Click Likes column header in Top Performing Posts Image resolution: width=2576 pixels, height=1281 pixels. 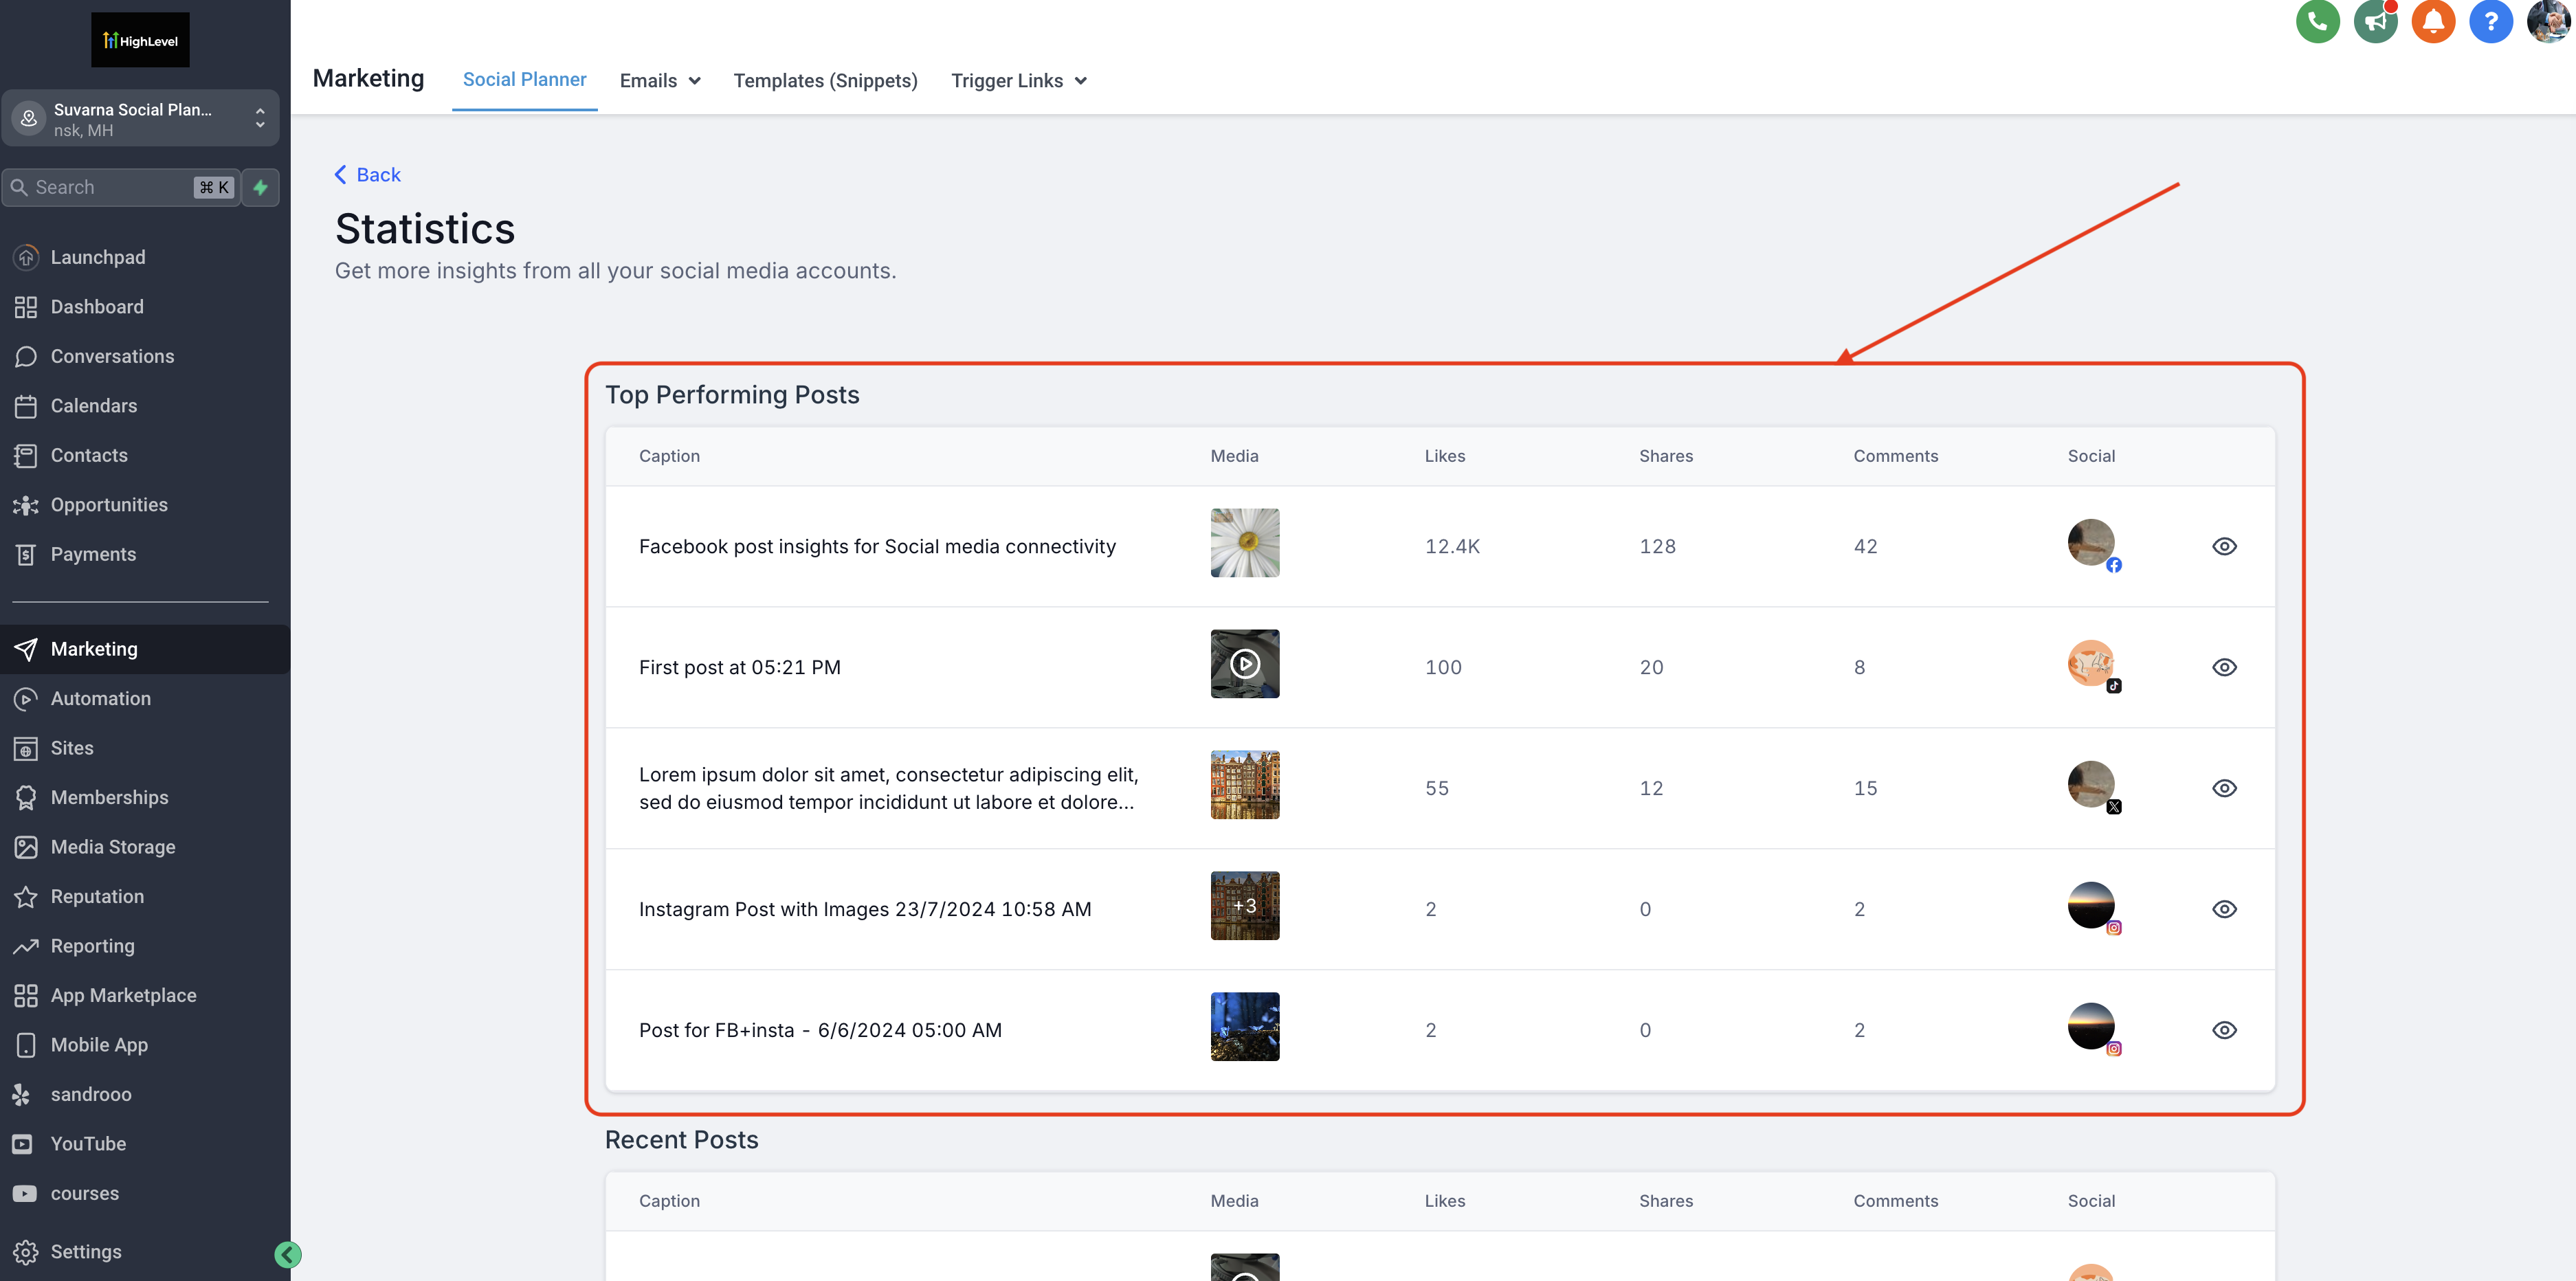pos(1445,456)
